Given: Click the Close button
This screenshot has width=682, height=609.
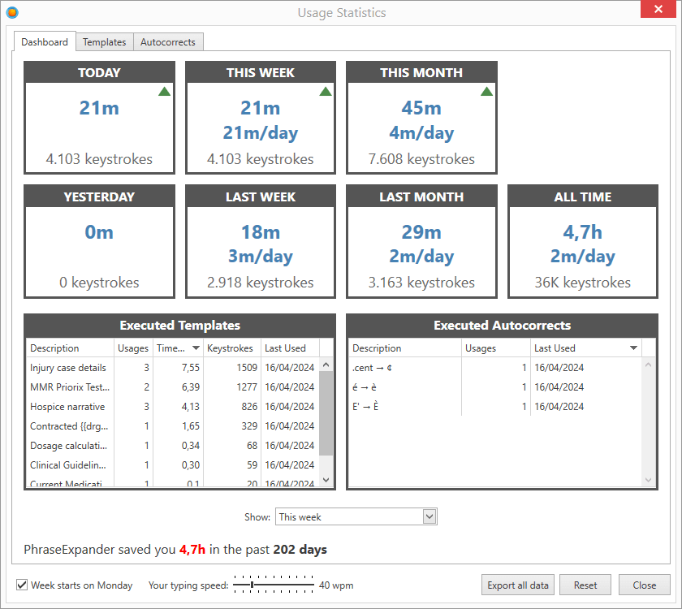Looking at the screenshot, I should point(644,585).
